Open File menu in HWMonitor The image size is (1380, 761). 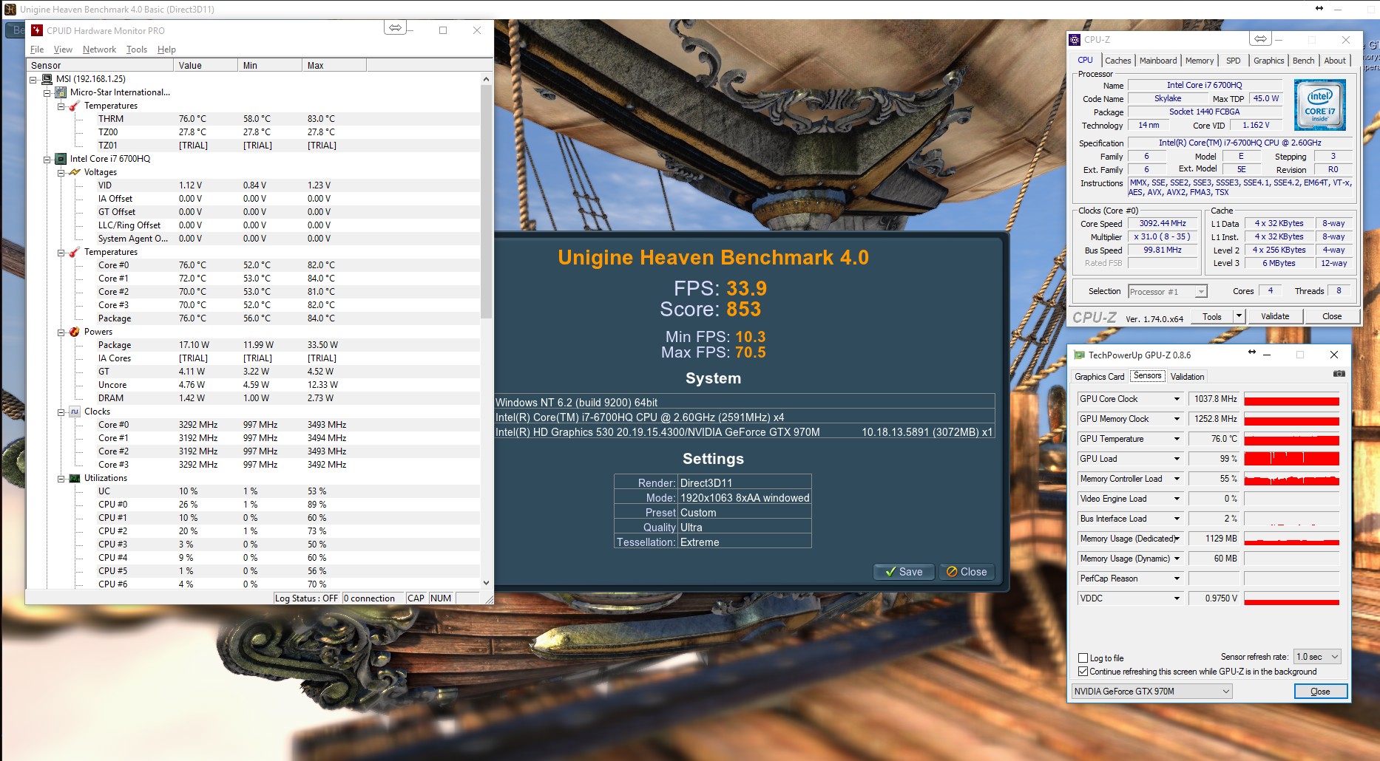[x=37, y=50]
